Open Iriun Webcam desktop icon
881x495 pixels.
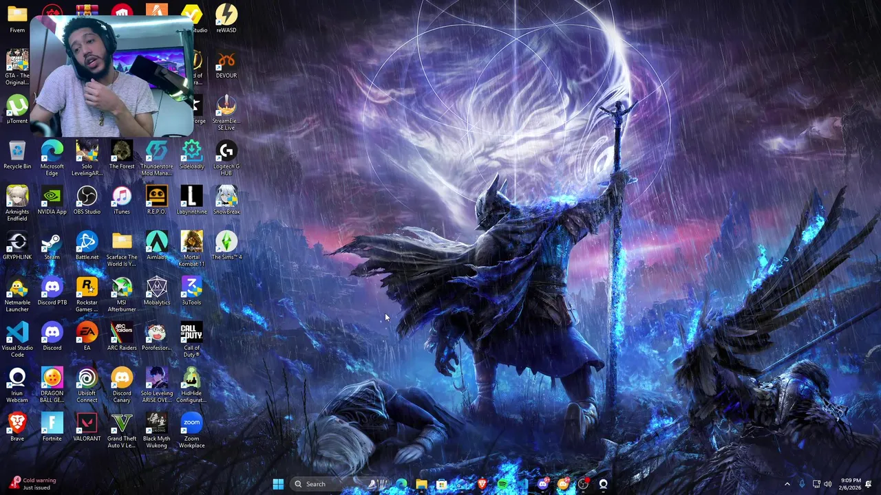pyautogui.click(x=17, y=385)
